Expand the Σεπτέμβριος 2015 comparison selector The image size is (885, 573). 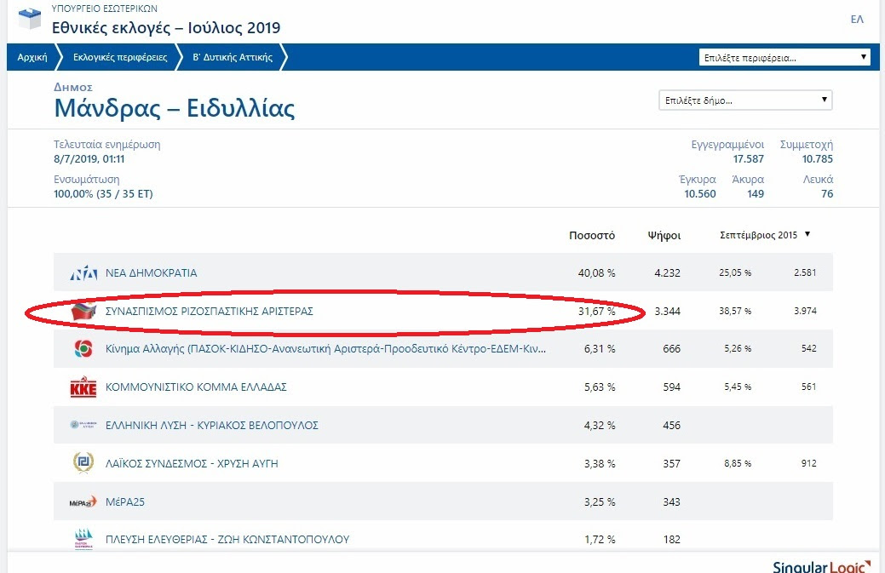(x=765, y=235)
